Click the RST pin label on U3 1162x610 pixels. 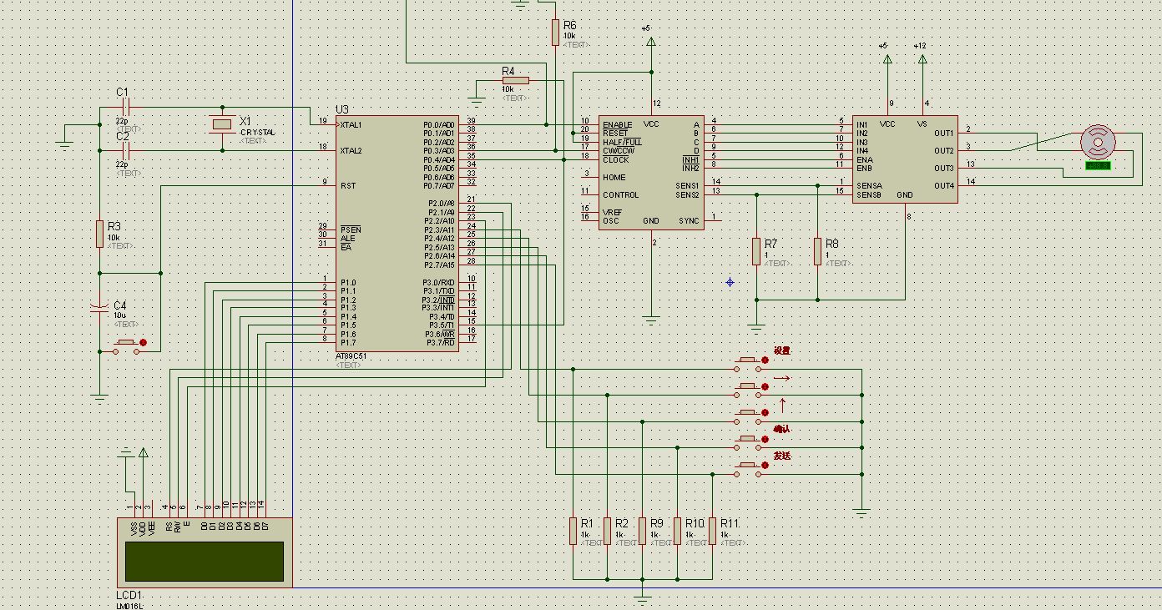pos(348,186)
